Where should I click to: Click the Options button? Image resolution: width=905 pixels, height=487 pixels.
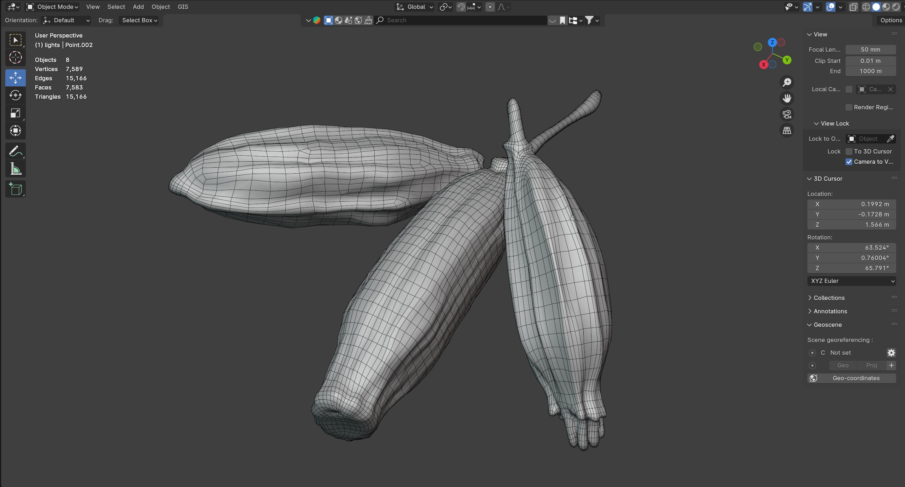891,20
